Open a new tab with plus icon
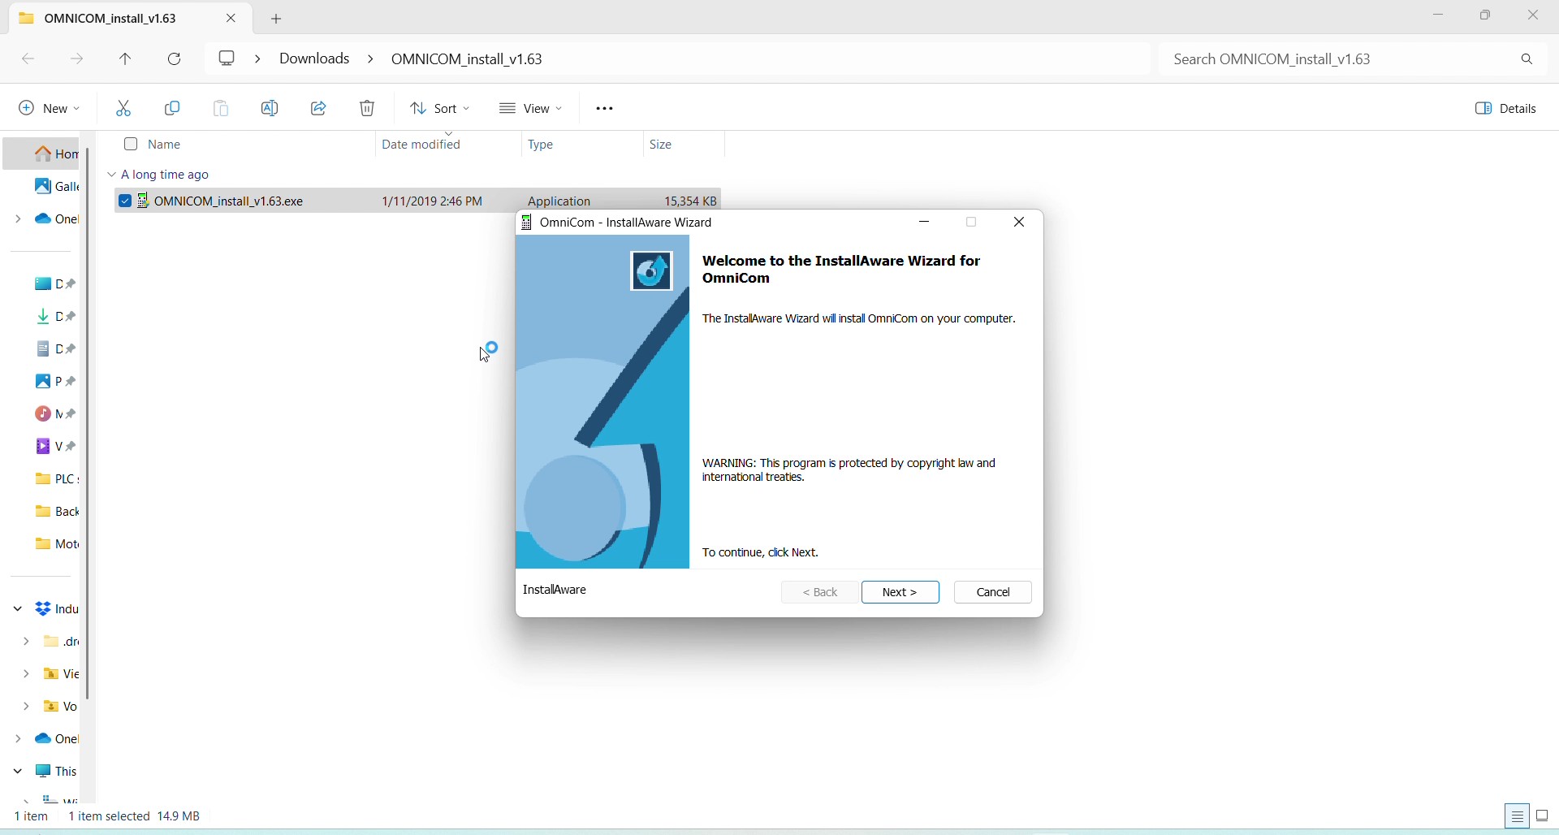Viewport: 1559px width, 835px height. [278, 18]
